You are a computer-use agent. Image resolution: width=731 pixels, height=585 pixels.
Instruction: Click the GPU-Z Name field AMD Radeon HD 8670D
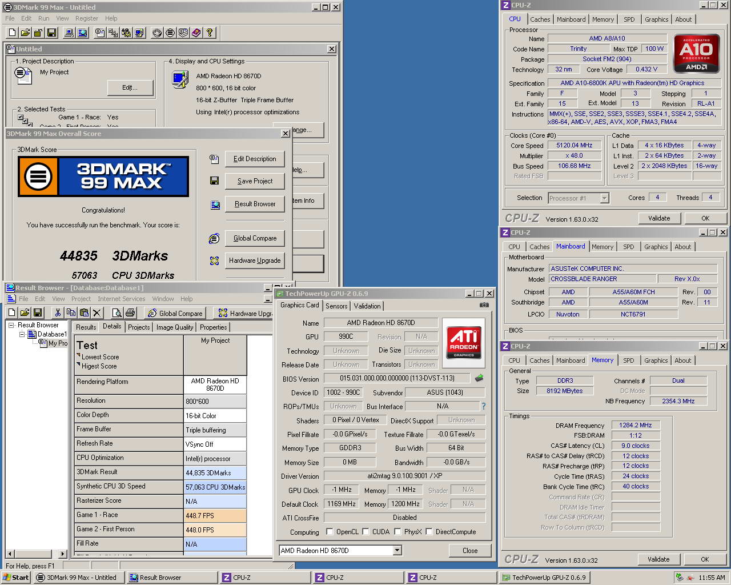tap(381, 323)
